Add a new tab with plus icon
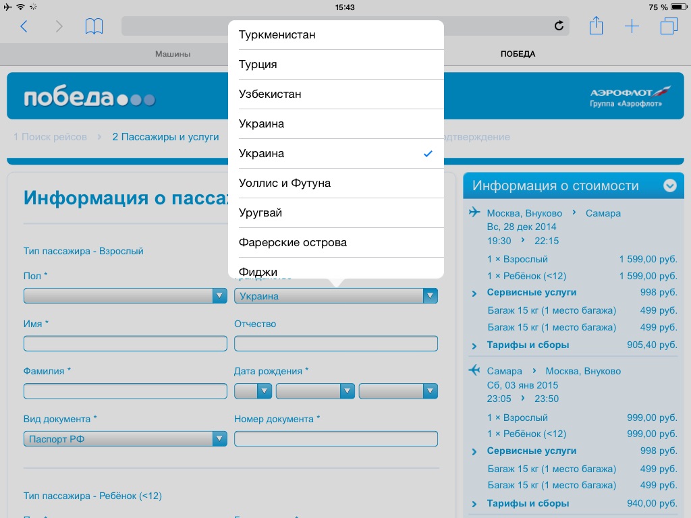 pos(632,26)
